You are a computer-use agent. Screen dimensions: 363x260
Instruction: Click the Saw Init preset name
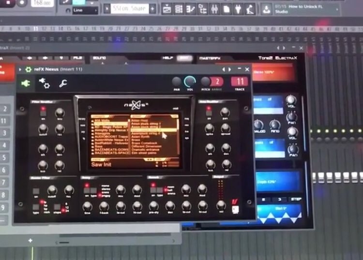click(101, 164)
